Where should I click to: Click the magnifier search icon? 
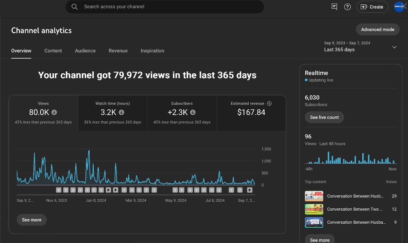(x=74, y=7)
